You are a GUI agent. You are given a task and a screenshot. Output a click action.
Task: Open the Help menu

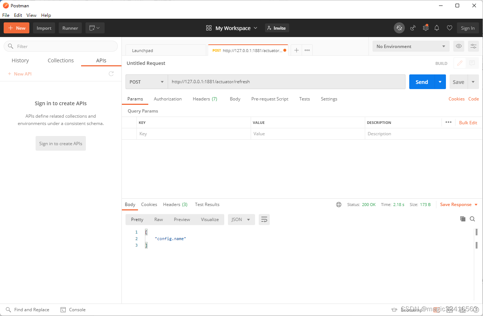click(46, 15)
